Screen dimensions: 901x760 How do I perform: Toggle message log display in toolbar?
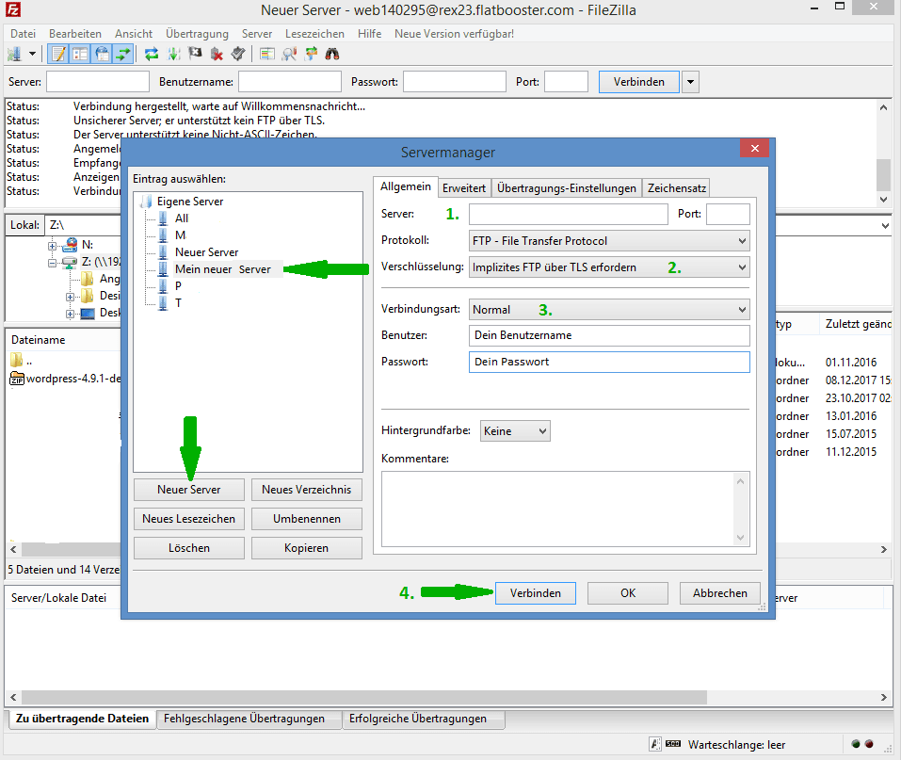click(58, 54)
